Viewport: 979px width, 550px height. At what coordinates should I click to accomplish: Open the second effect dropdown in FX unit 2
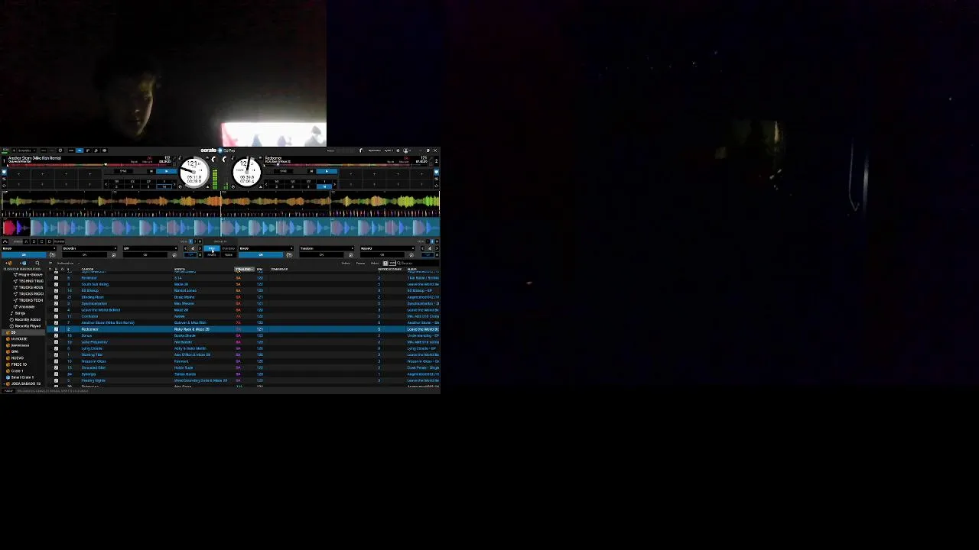tap(327, 248)
